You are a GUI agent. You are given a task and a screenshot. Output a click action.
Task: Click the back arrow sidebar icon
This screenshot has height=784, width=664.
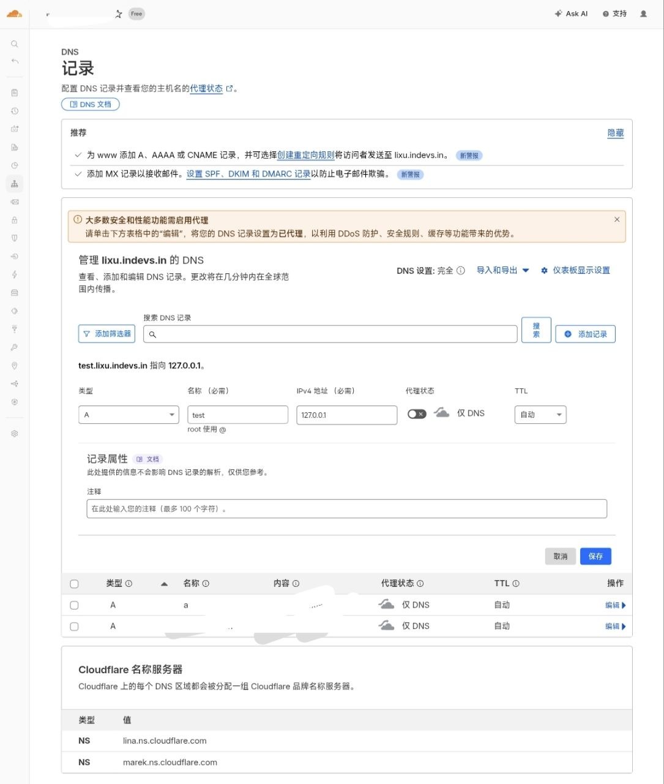tap(15, 61)
